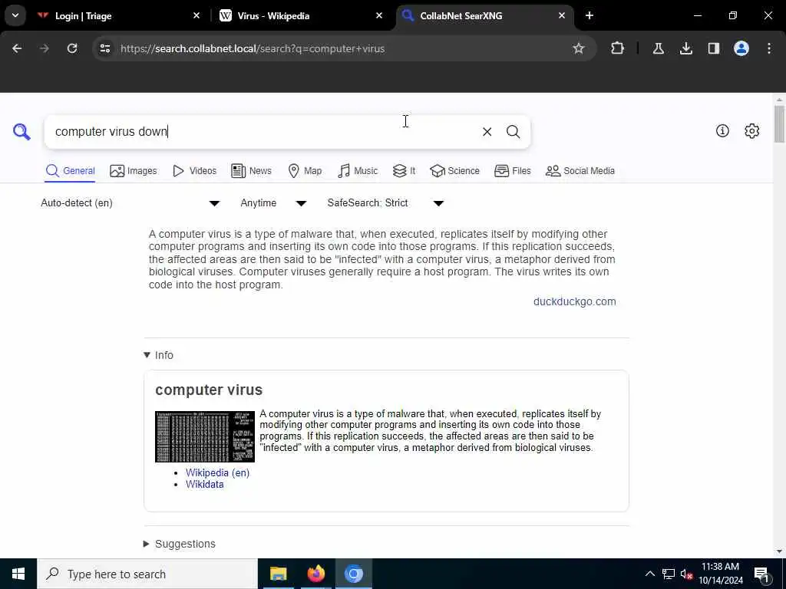
Task: Toggle the browser side panel icon
Action: tap(714, 48)
